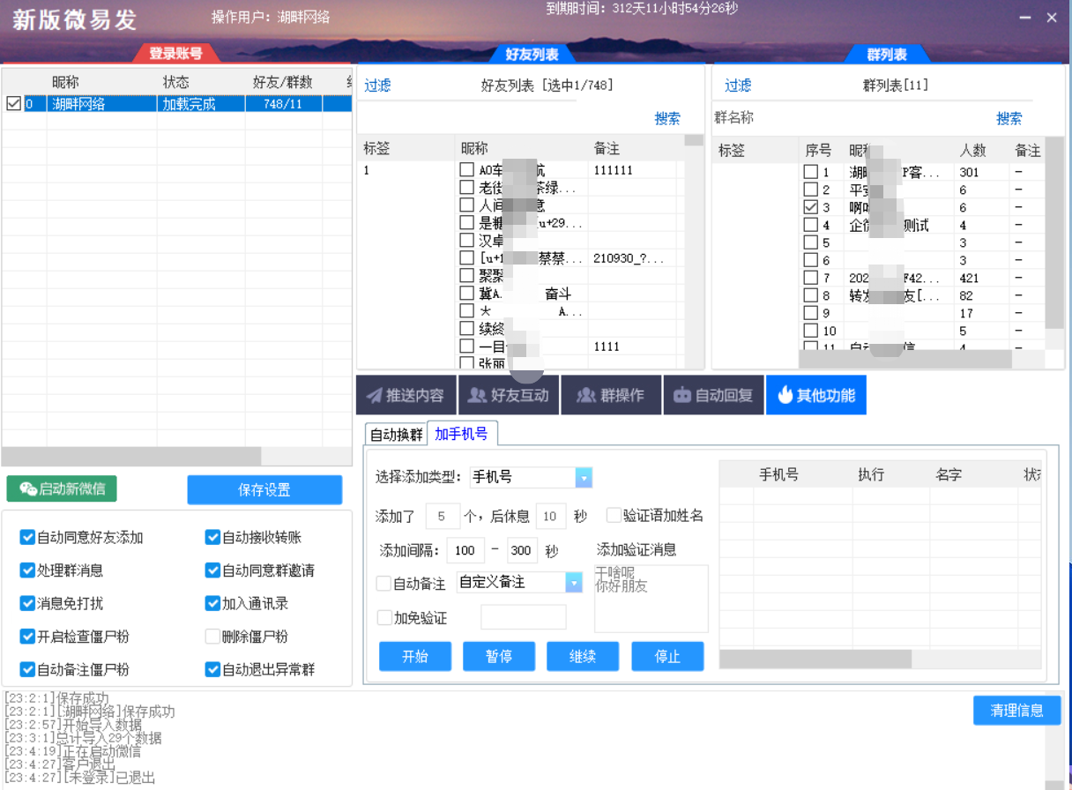Toggle 自动退出异常群 checkbox

click(212, 669)
